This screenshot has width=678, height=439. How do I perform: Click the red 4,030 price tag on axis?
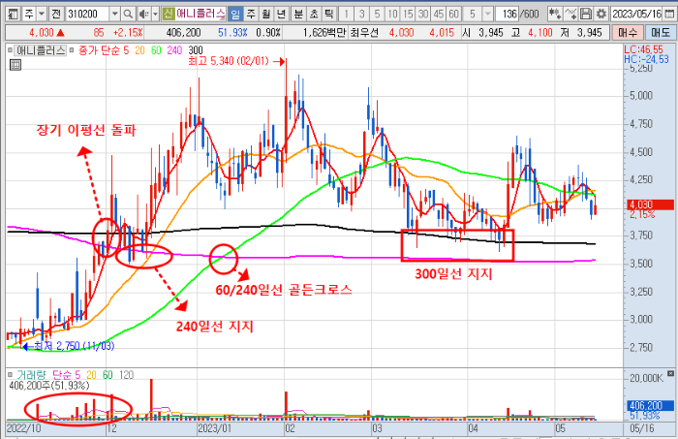pyautogui.click(x=650, y=204)
